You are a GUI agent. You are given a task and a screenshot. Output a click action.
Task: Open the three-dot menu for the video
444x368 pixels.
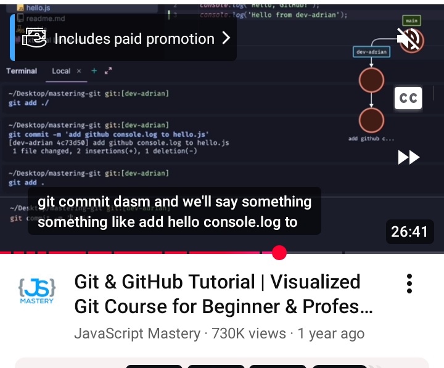pyautogui.click(x=409, y=284)
